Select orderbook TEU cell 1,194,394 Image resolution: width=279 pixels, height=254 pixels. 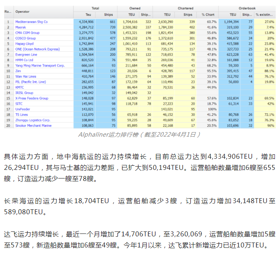point(229,22)
